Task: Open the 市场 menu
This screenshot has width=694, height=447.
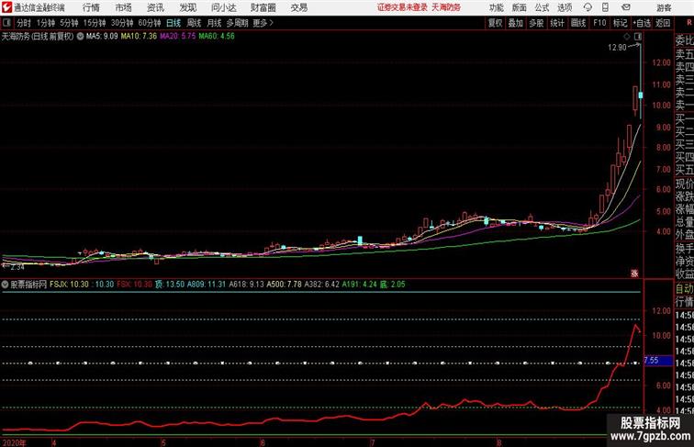Action: click(x=124, y=7)
